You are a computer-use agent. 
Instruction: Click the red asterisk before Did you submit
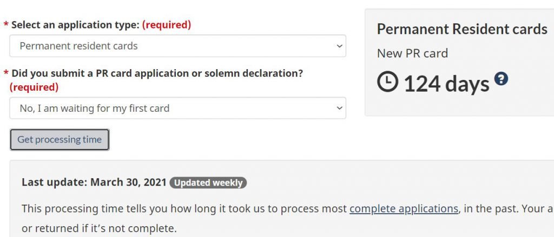pyautogui.click(x=6, y=73)
